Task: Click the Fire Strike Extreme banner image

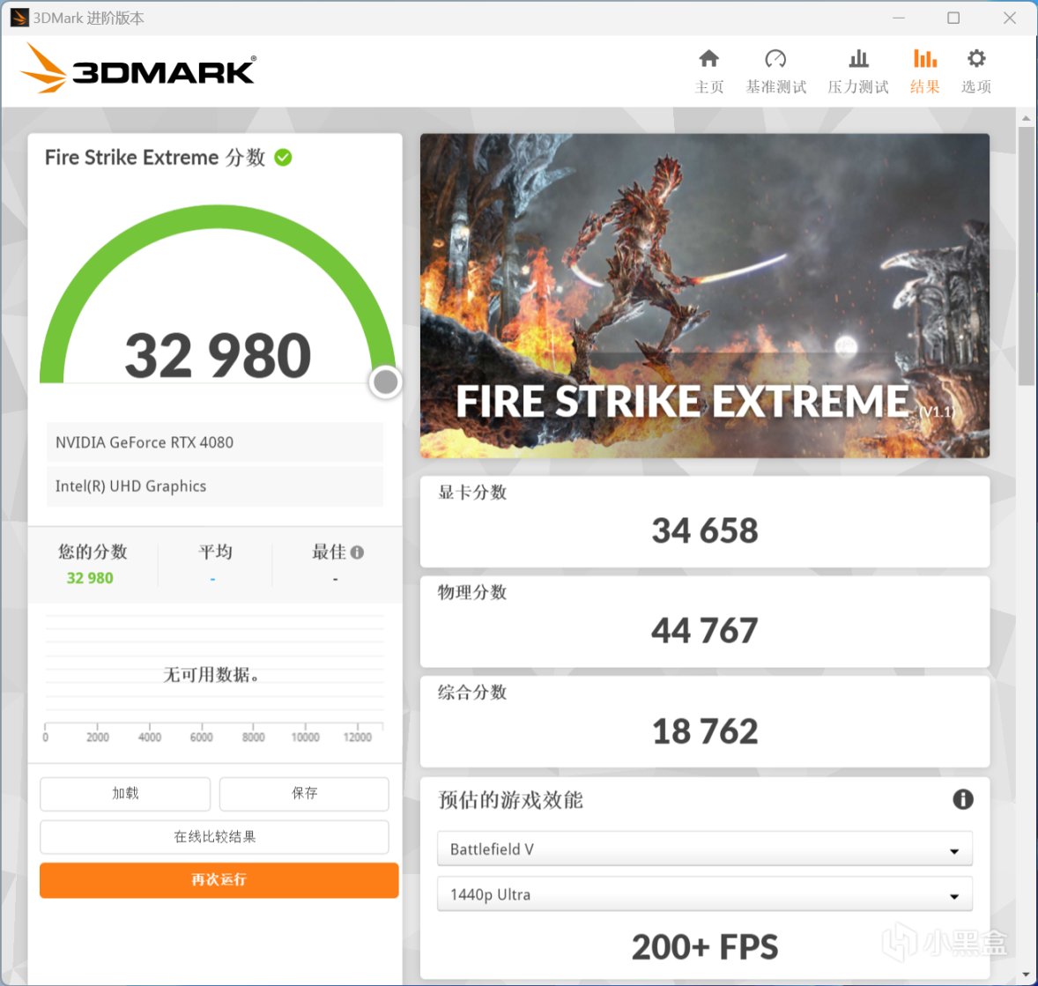Action: [x=704, y=295]
